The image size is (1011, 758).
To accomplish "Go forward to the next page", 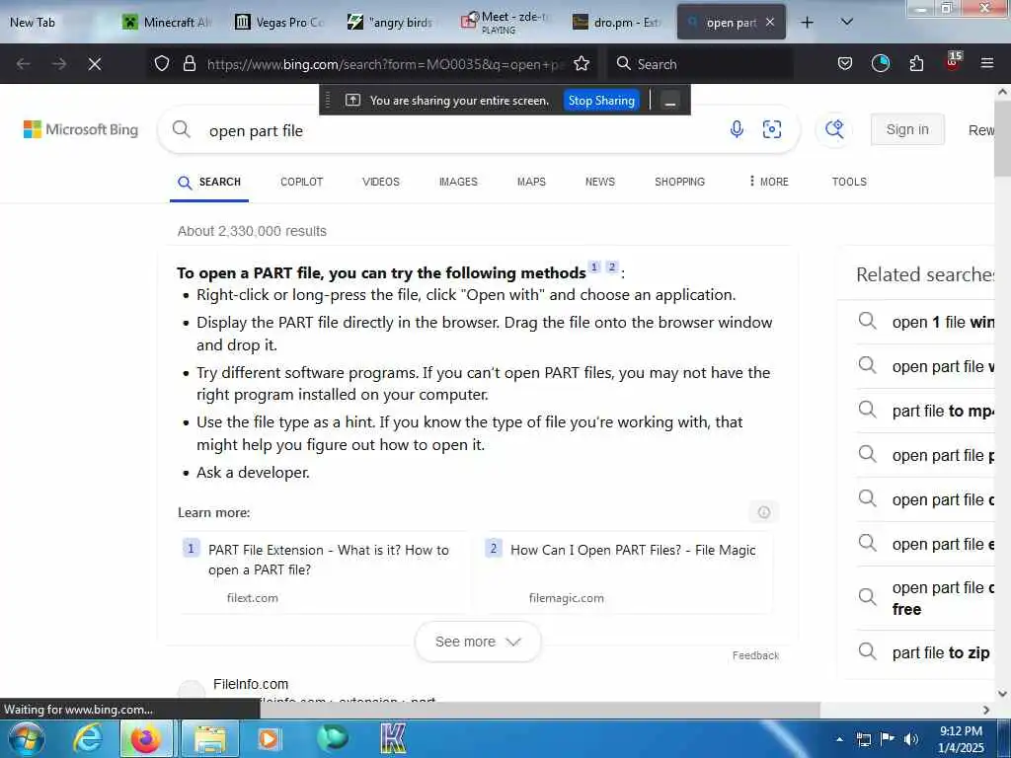I will [59, 64].
